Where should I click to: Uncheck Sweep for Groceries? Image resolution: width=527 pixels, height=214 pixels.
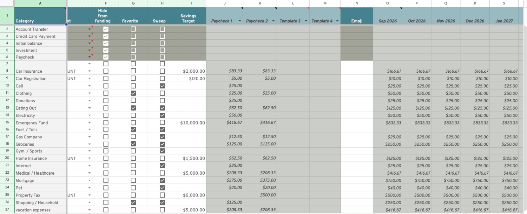click(x=162, y=144)
